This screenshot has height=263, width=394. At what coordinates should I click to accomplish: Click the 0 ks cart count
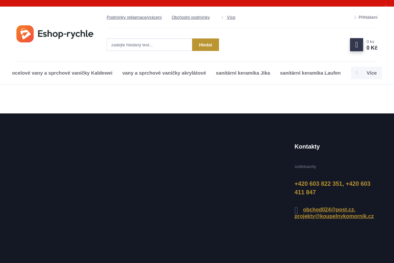coord(370,41)
